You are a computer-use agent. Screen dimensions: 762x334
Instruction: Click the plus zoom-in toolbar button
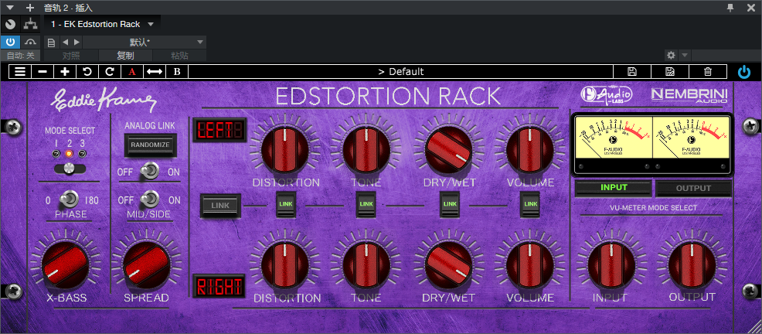(x=65, y=71)
